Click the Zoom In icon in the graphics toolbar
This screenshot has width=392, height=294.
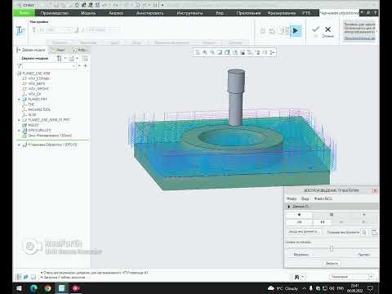(205, 52)
